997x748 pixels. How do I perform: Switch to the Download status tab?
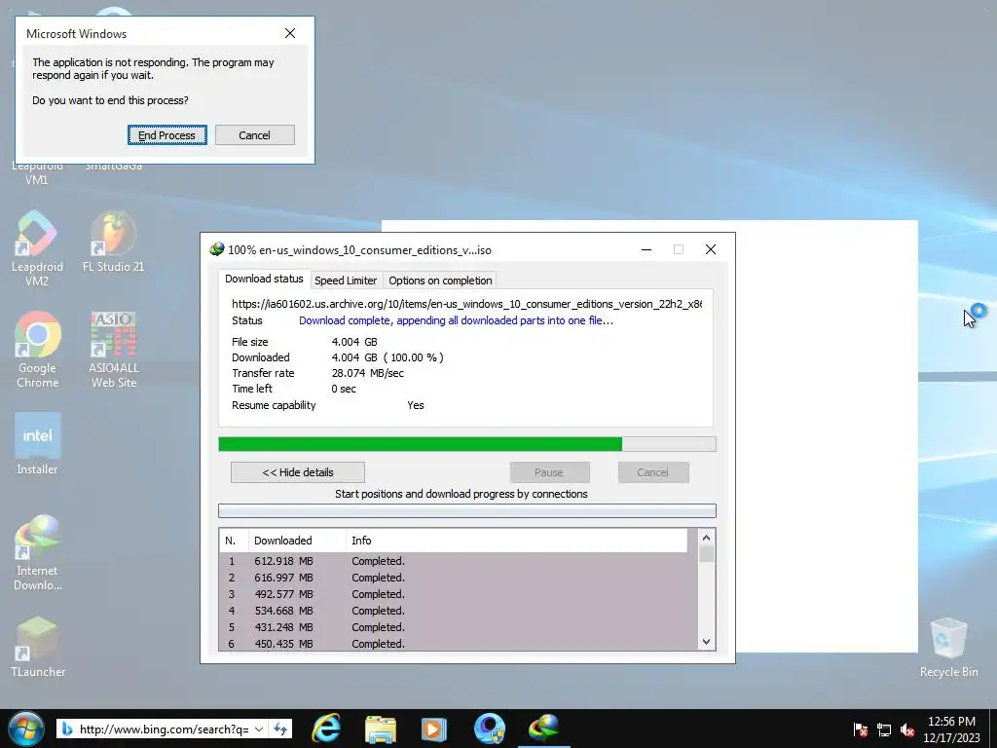264,279
